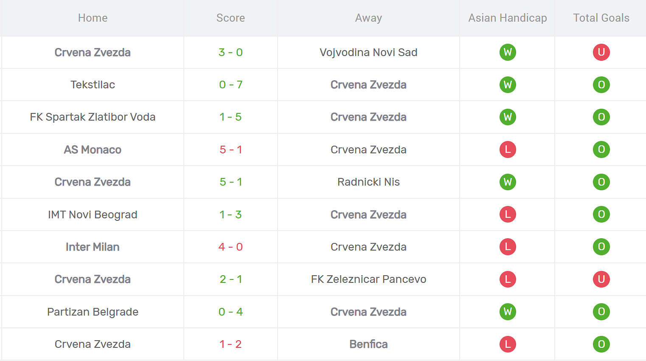Click the red U badge in FK Zeleznicar Pancevo row
Screen dimensions: 646x361
[601, 279]
